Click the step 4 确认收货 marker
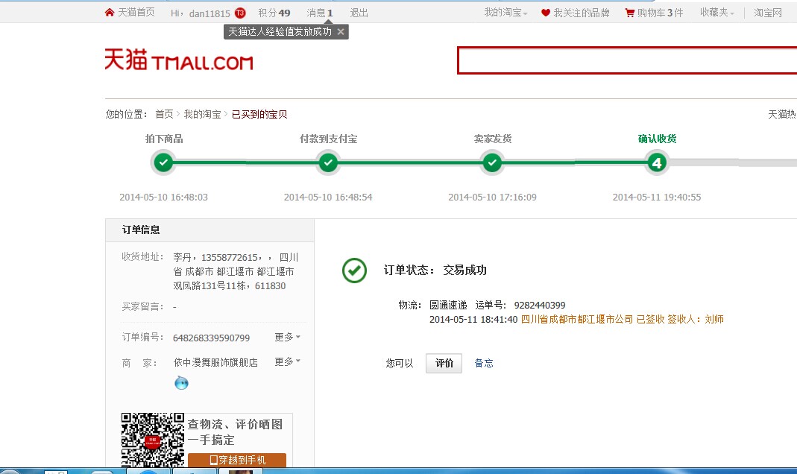The height and width of the screenshot is (474, 797). click(x=657, y=162)
